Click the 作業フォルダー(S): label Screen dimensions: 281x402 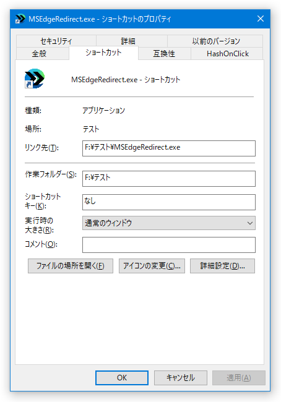(51, 174)
